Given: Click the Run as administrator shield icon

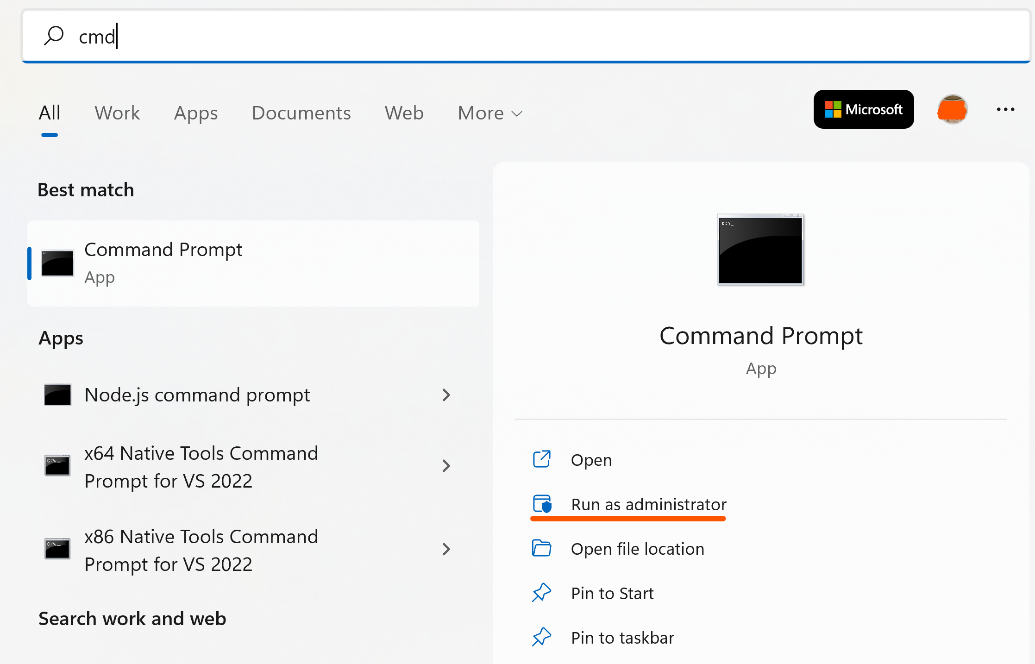Looking at the screenshot, I should (542, 504).
